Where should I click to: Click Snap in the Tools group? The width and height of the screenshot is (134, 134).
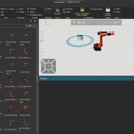(x=2, y=12)
